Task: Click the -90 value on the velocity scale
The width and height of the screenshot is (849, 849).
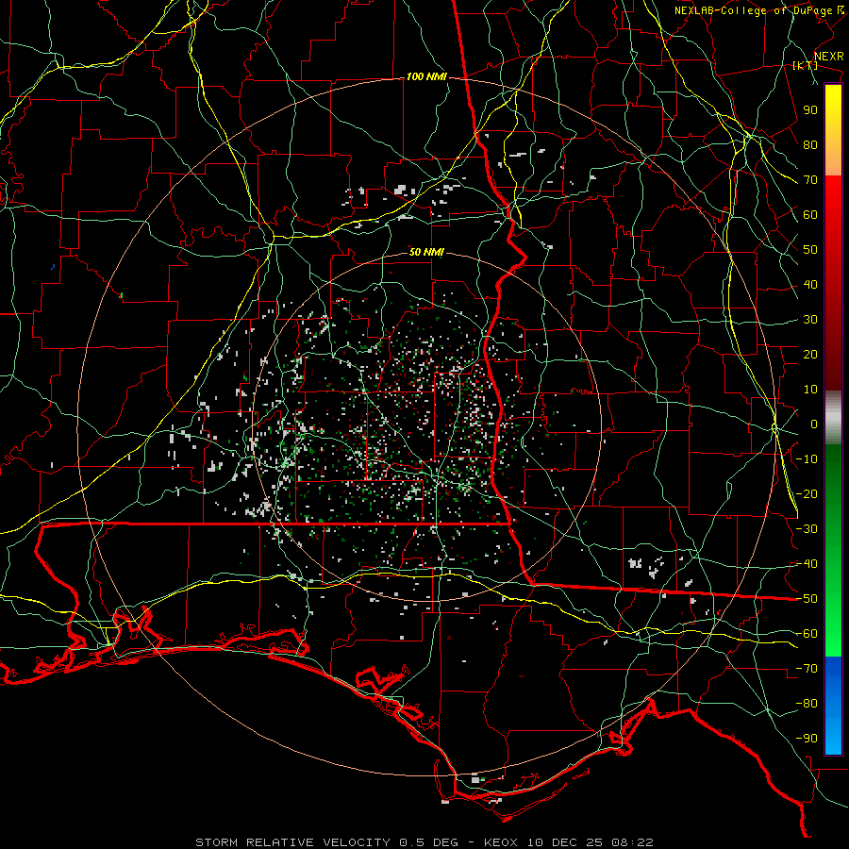Action: point(807,739)
